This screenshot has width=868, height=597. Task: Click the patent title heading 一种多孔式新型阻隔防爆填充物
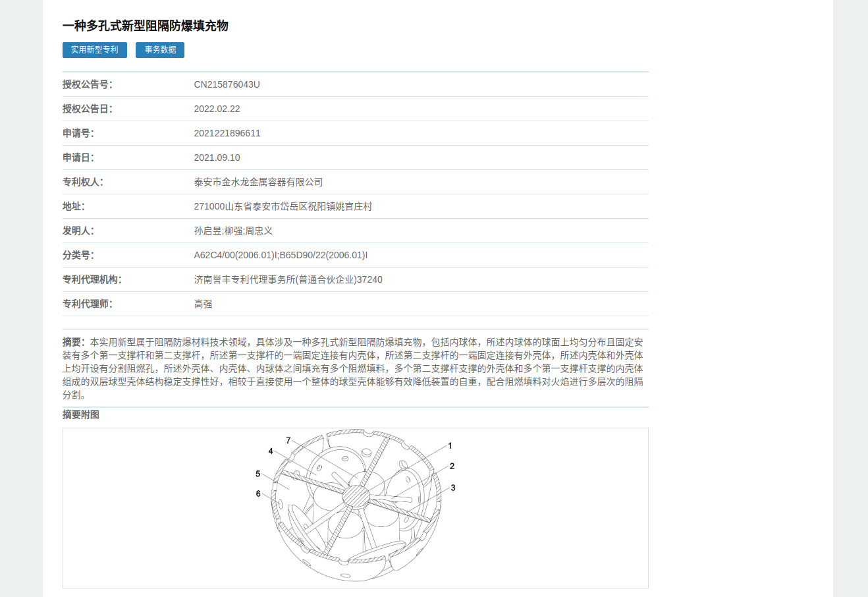(146, 26)
